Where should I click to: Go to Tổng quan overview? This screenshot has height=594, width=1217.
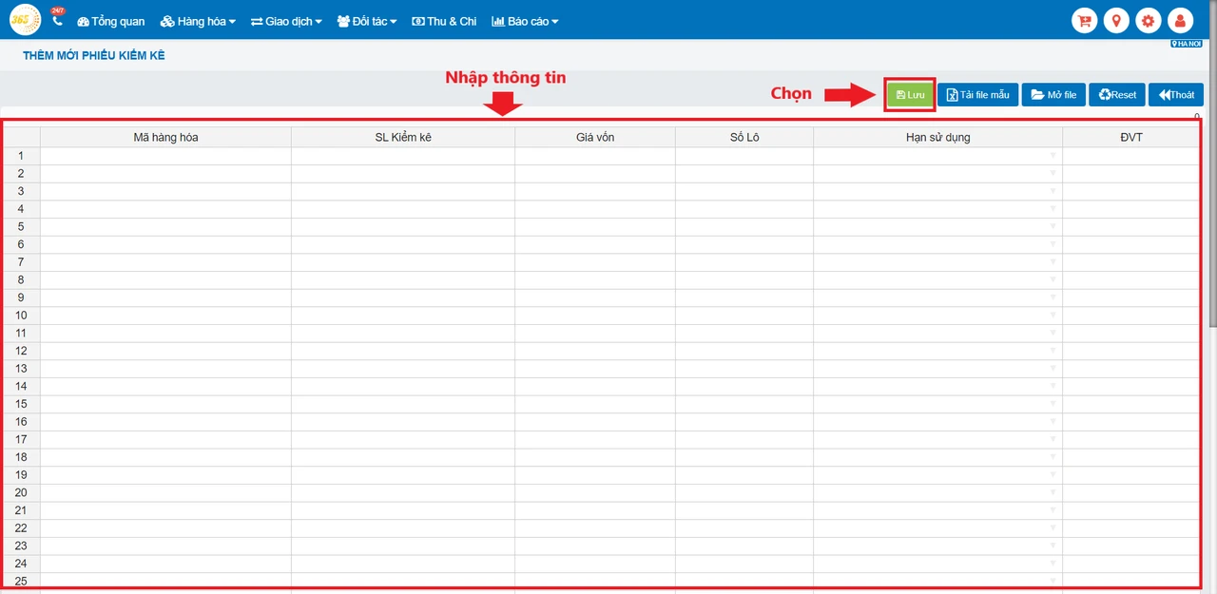pos(111,21)
